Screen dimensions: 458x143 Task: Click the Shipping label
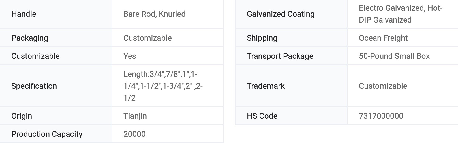(262, 38)
